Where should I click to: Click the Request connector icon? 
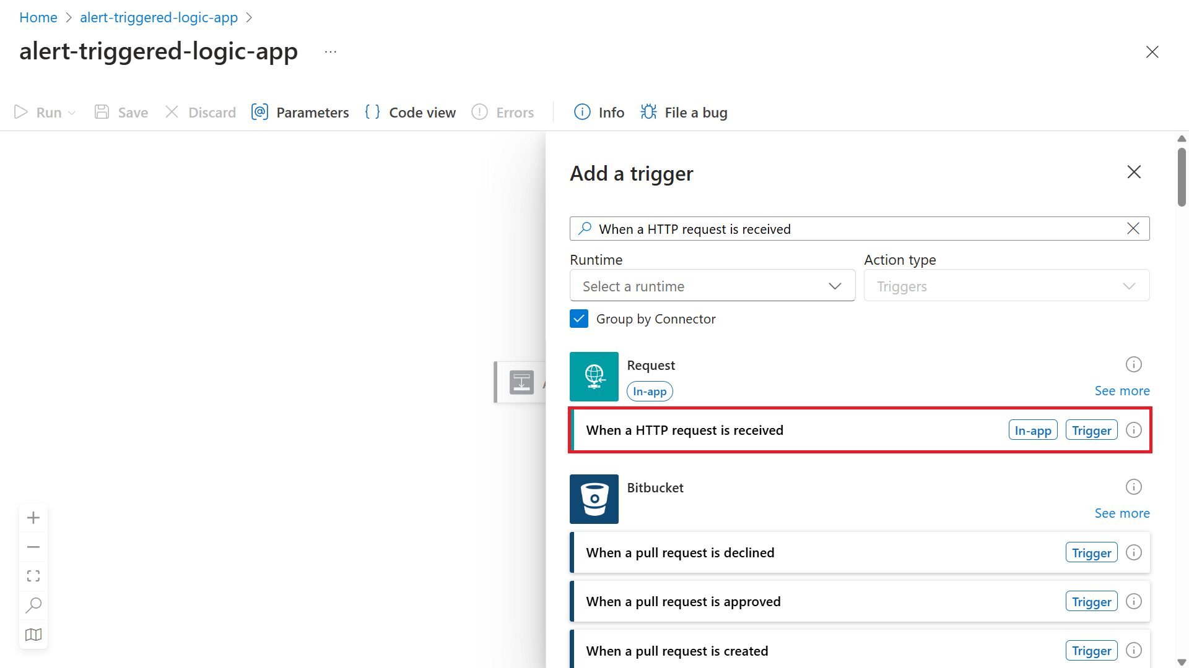click(x=594, y=377)
